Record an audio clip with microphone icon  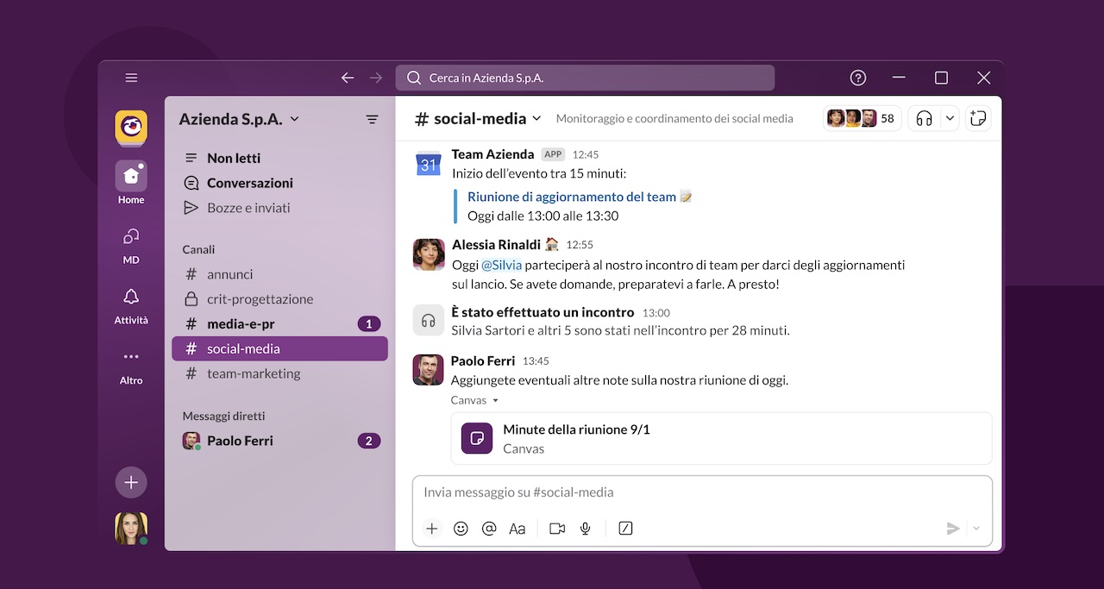click(x=586, y=529)
